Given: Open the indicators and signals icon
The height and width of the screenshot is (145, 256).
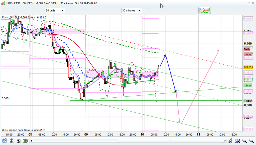Looking at the screenshot, I should click(205, 10).
